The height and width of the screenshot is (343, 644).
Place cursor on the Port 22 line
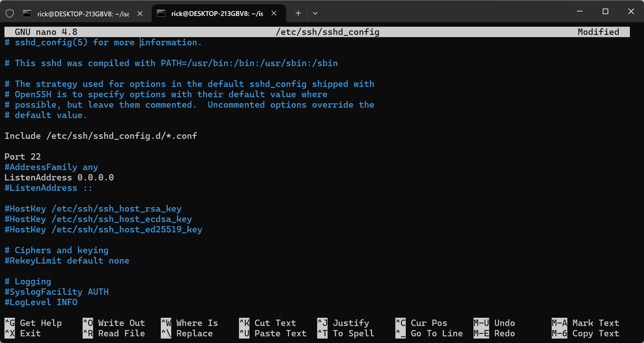point(23,157)
